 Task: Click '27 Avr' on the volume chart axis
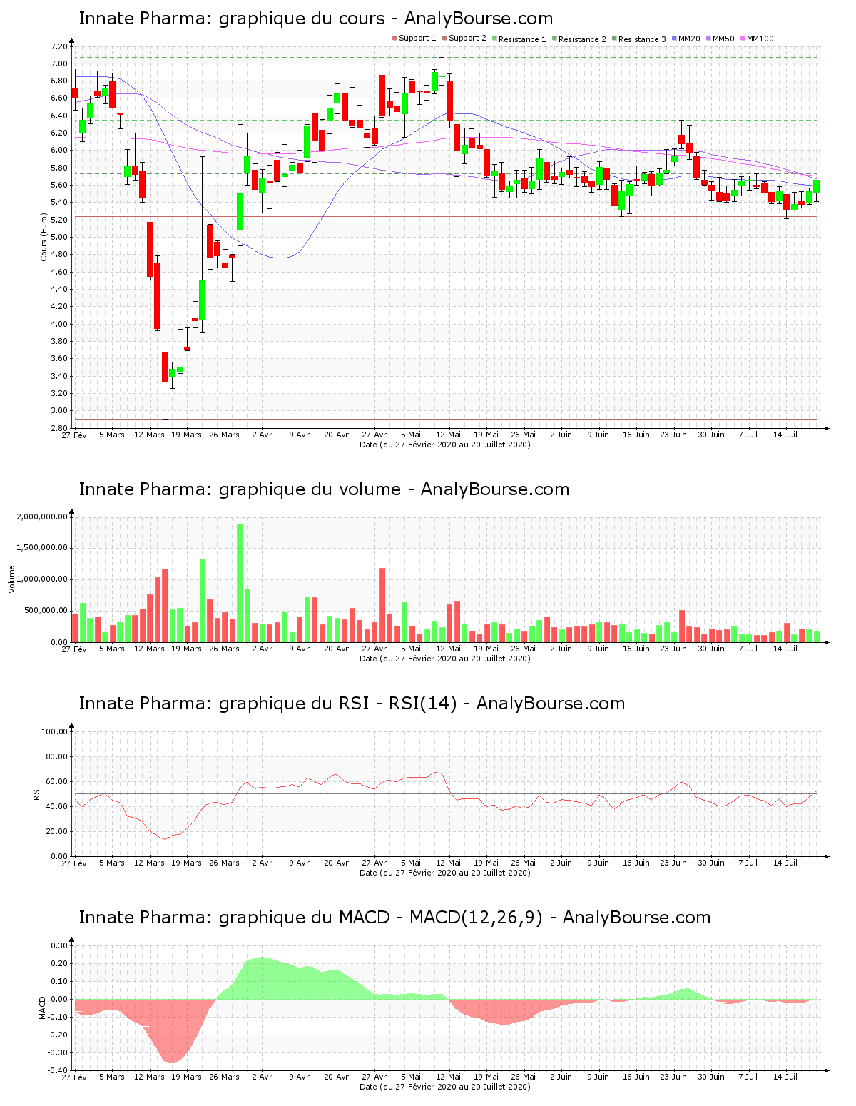(x=374, y=649)
